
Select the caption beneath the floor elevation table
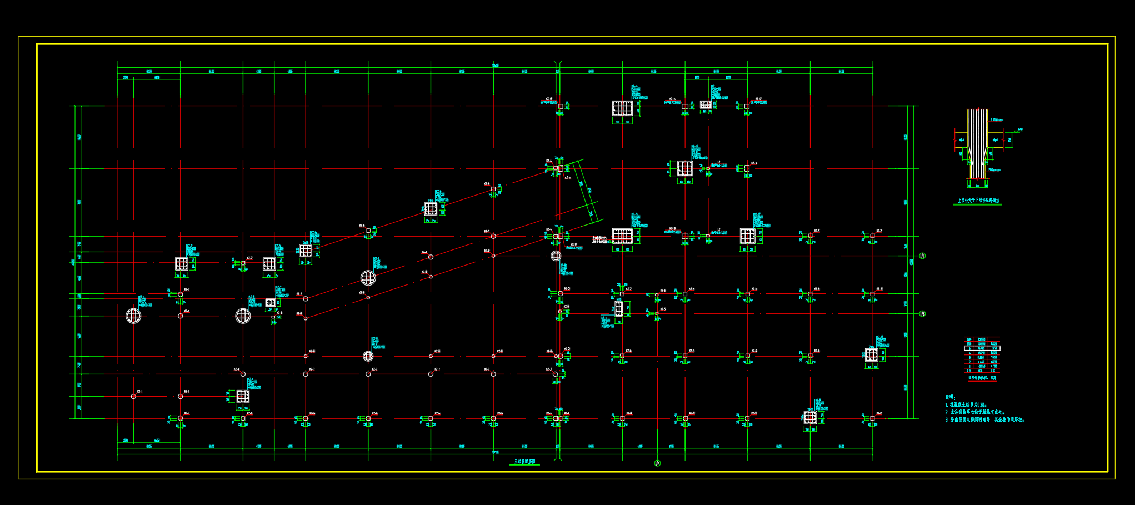[982, 378]
